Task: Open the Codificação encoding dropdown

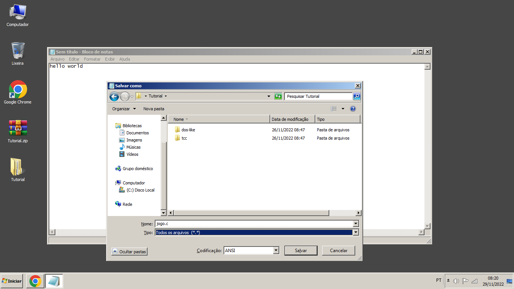Action: (276, 251)
